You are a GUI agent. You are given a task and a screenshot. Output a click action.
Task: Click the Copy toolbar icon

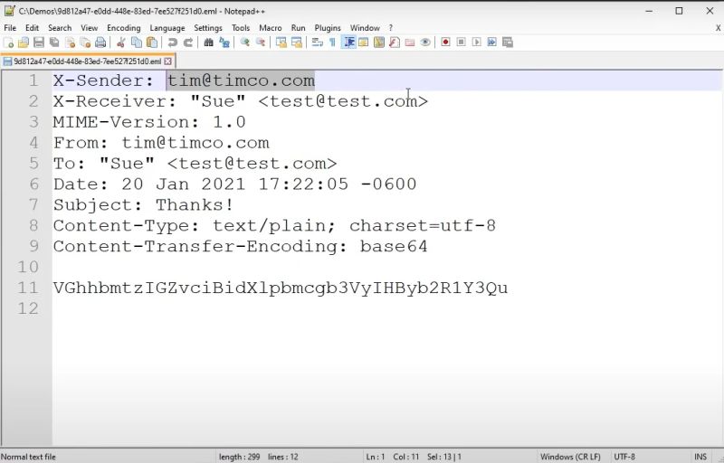coord(137,43)
